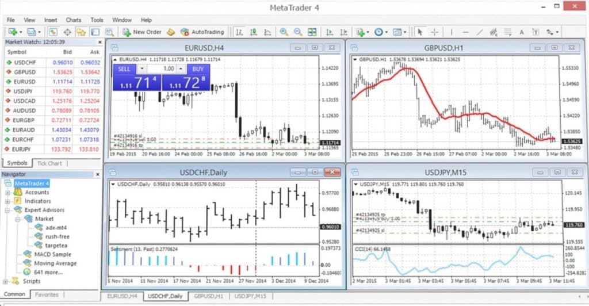Click the 1.11 71 sell price panel
Viewport: 589px width, 306px height.
(137, 83)
